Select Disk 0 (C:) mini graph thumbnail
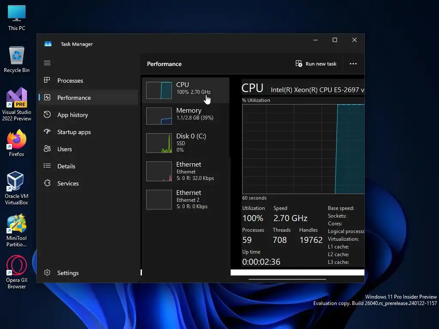This screenshot has height=329, width=439. click(159, 143)
